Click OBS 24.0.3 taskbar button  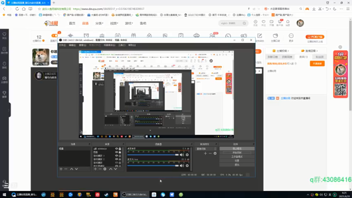pos(134,195)
